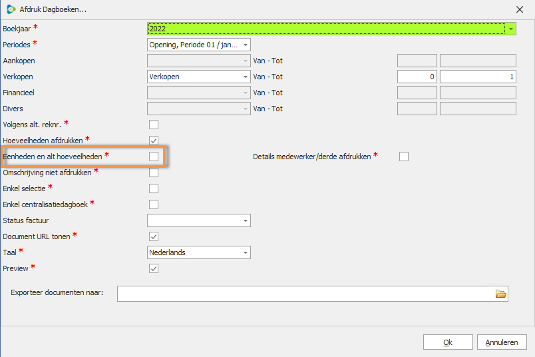Image resolution: width=535 pixels, height=357 pixels.
Task: Click the Annuleren button
Action: 502,342
